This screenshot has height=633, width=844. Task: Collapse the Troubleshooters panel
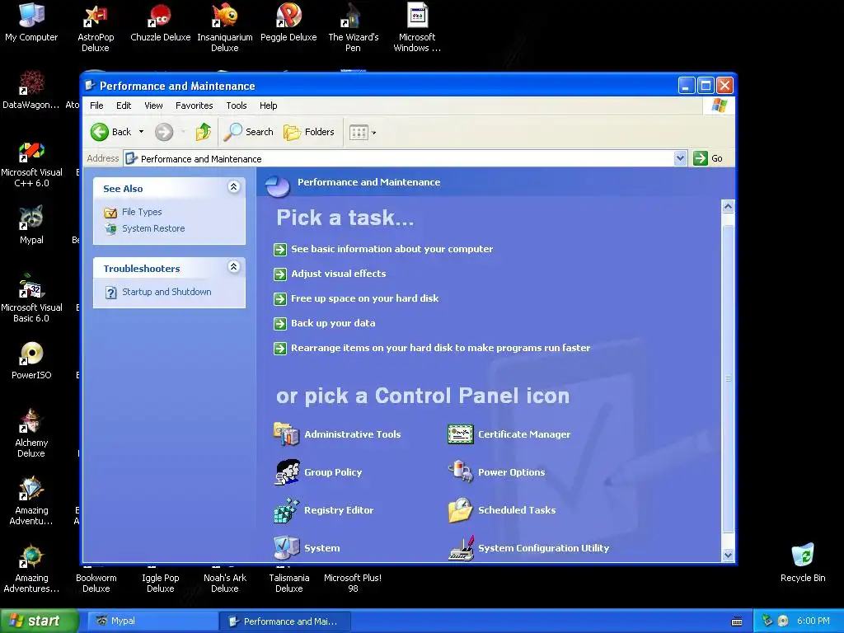pyautogui.click(x=233, y=266)
